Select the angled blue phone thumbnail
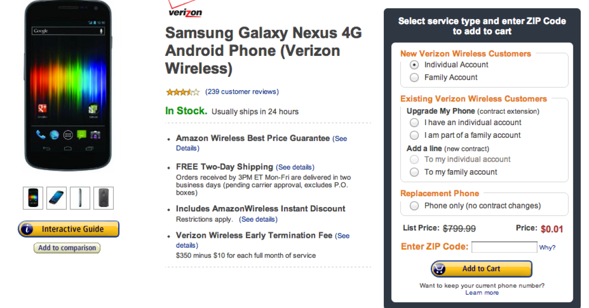The height and width of the screenshot is (308, 589). pyautogui.click(x=56, y=198)
